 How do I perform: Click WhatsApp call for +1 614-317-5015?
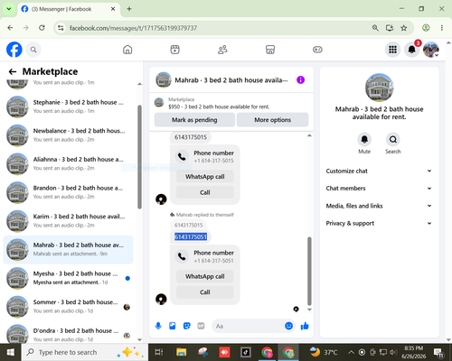205,177
